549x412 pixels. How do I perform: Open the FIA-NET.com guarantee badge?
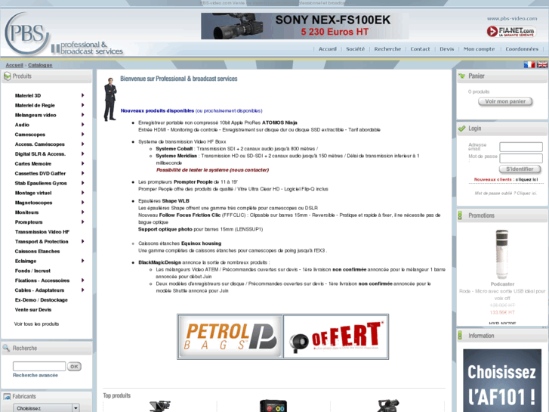click(511, 32)
